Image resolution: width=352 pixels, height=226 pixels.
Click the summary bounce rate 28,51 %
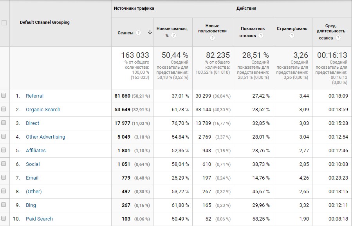tap(255, 55)
